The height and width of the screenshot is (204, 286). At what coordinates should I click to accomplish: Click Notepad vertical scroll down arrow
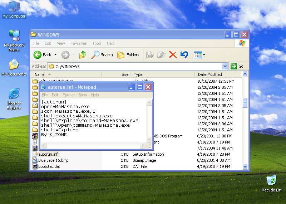(149, 140)
